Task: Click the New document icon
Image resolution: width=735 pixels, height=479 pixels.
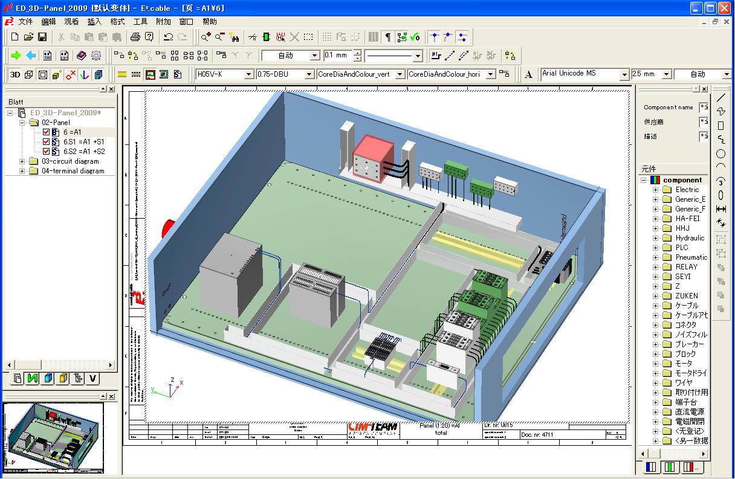Action: [15, 37]
